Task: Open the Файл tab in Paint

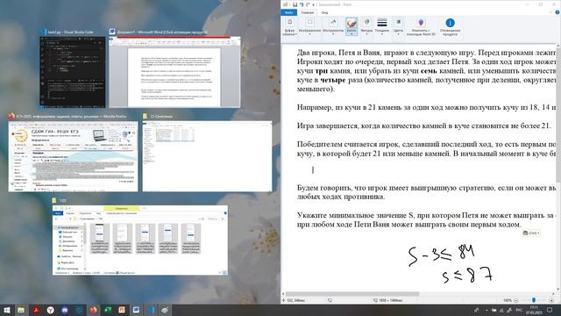Action: tap(288, 12)
